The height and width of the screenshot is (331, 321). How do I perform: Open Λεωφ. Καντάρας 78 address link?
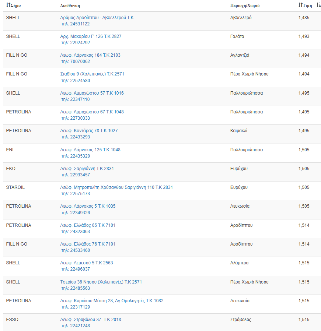click(x=89, y=131)
